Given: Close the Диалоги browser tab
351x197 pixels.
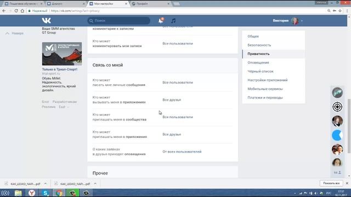Looking at the screenshot, I should click(84, 4).
